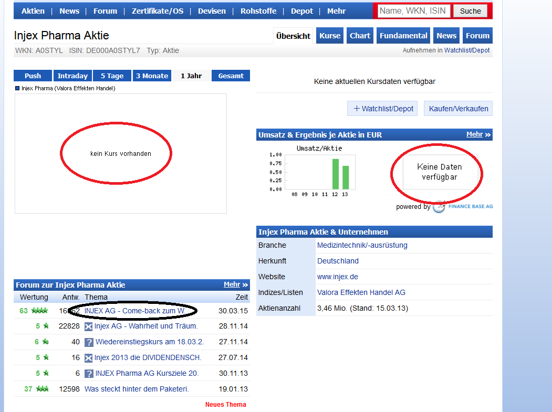Select the Push chart timeframe
The height and width of the screenshot is (412, 552).
click(x=33, y=76)
